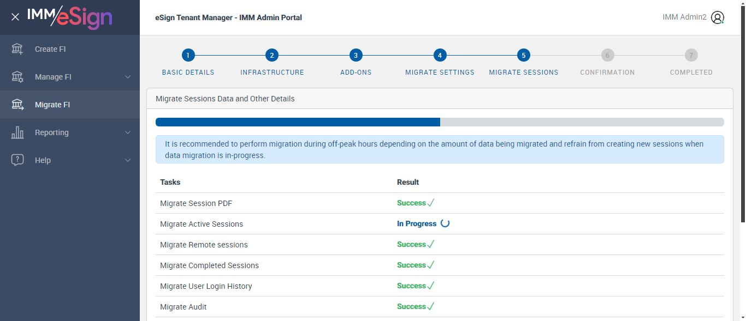Click the Migrate Active Sessions progress spinner
The width and height of the screenshot is (746, 321).
click(445, 223)
